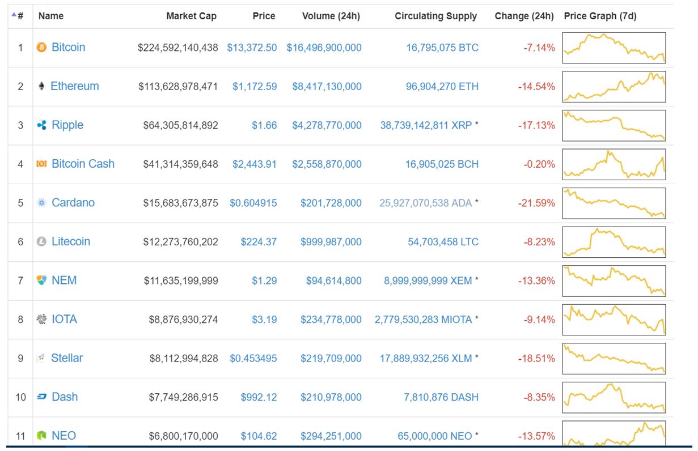Open IOTA 7-day price graph
Viewport: 698px width, 451px height.
[x=614, y=320]
